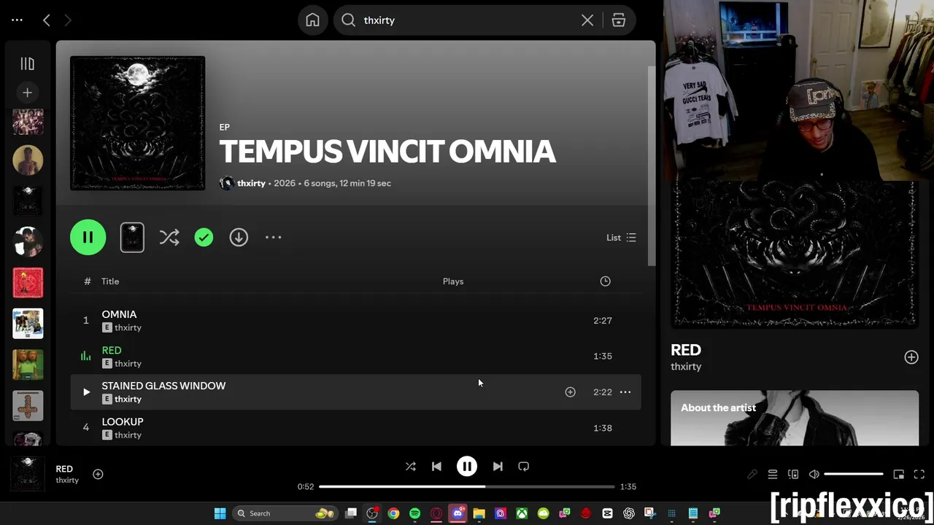Open RED title in Now Playing panel
Screen dimensions: 934x525
pyautogui.click(x=686, y=350)
